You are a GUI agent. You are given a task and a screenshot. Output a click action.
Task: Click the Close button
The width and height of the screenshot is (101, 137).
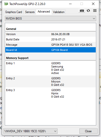(x=88, y=131)
